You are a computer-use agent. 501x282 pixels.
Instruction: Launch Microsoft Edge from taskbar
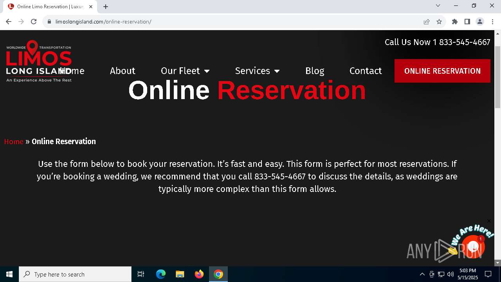(x=161, y=274)
